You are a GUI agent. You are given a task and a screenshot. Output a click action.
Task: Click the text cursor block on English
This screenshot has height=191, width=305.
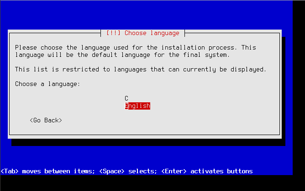(126, 106)
